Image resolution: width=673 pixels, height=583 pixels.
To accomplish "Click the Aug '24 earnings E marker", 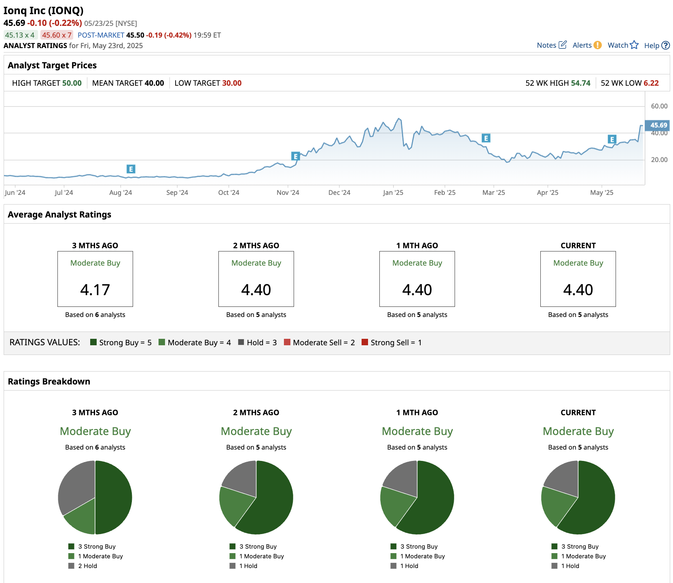I will (131, 169).
